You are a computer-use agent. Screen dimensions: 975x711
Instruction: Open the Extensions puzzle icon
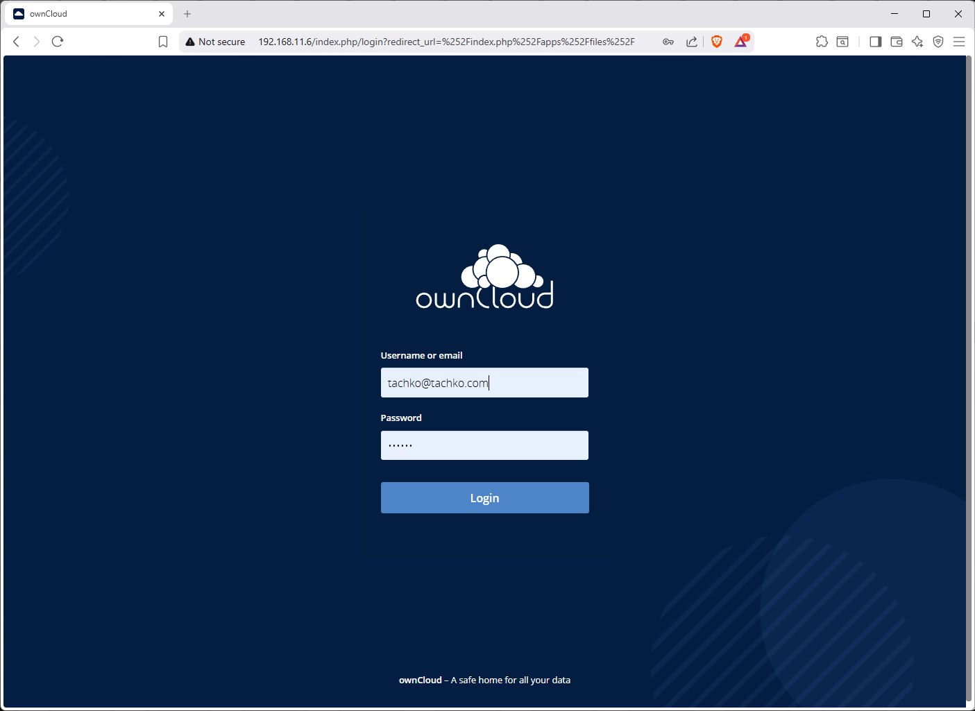822,42
